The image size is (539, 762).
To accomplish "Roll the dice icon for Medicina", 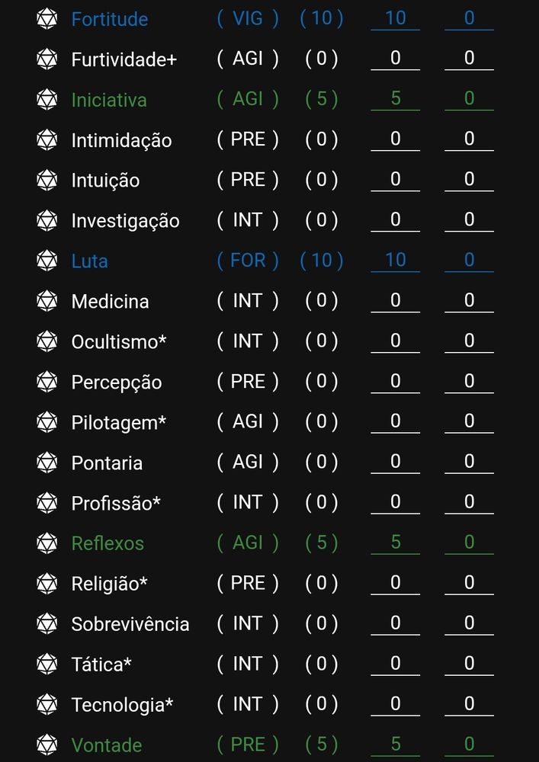I will [47, 301].
